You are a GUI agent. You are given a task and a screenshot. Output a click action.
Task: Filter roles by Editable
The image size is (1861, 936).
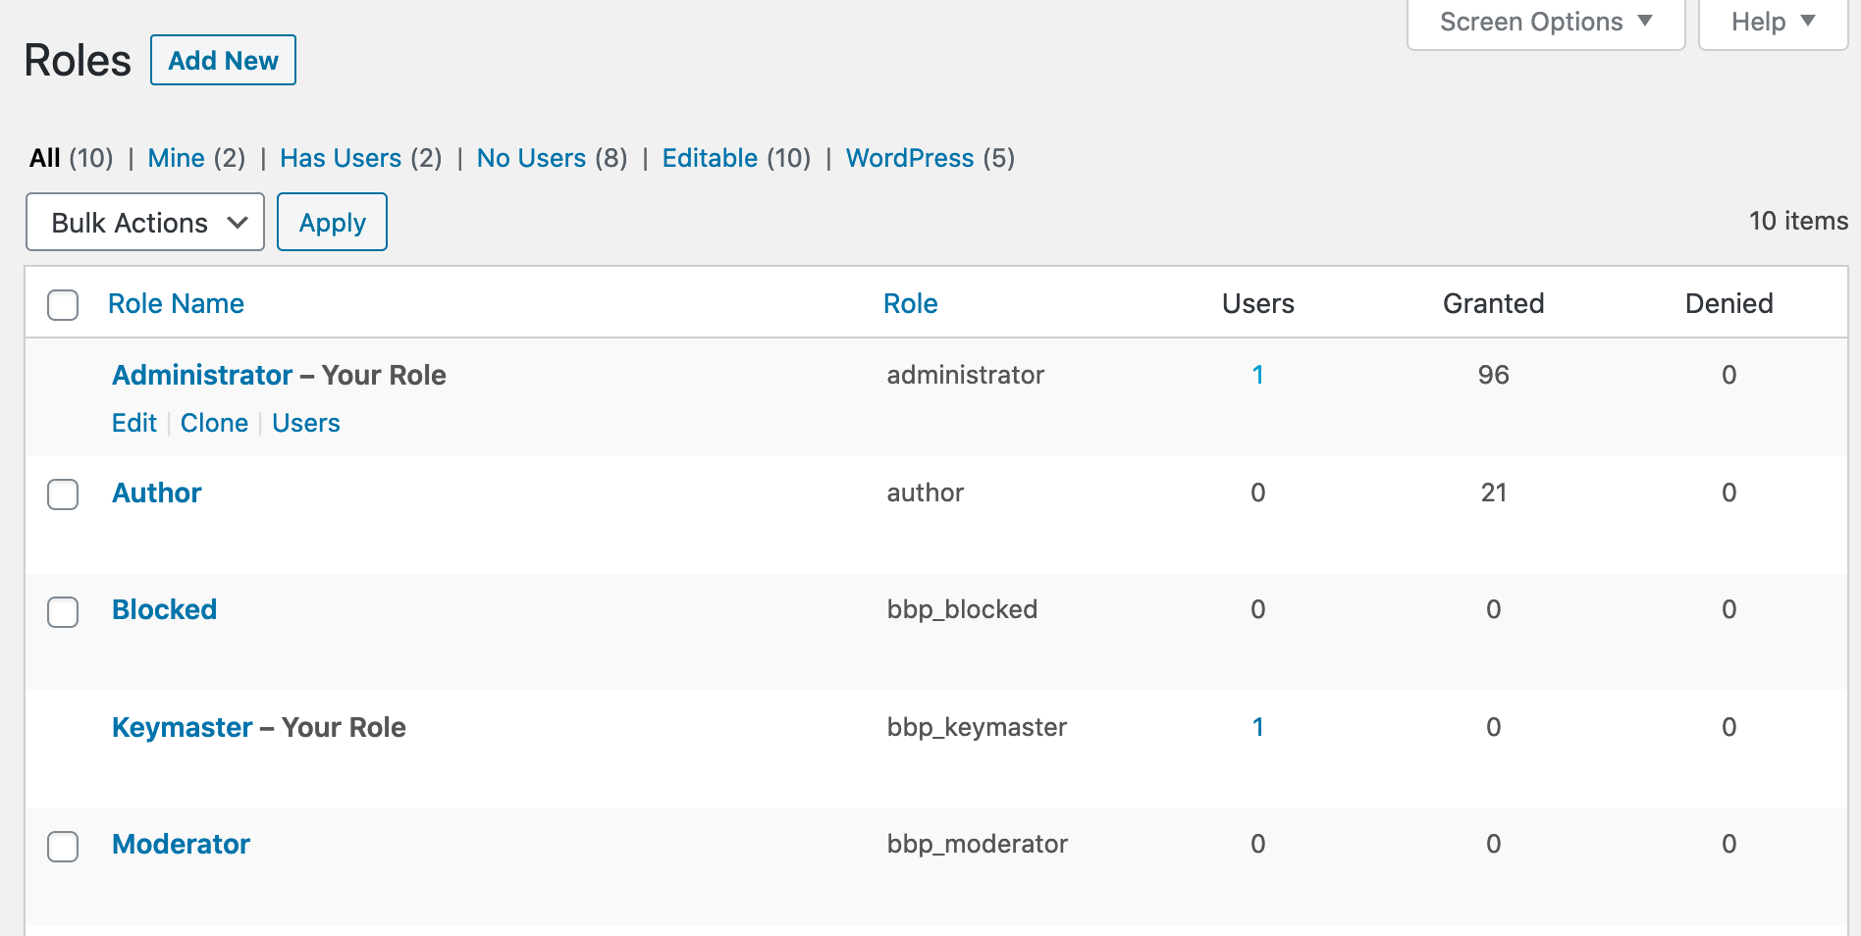click(710, 158)
